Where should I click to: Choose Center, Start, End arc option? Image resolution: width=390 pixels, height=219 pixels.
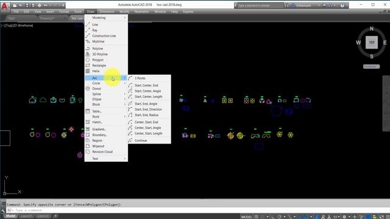(x=149, y=122)
